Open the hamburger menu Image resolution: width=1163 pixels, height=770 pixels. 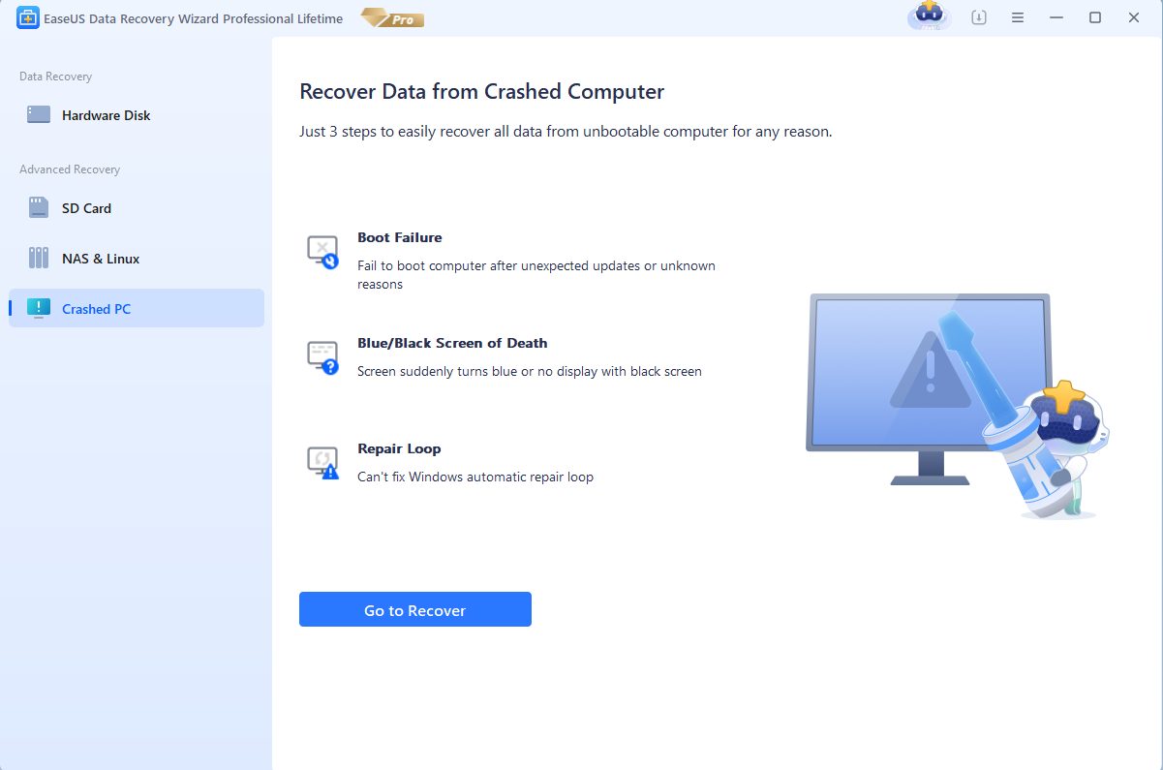pos(1018,18)
